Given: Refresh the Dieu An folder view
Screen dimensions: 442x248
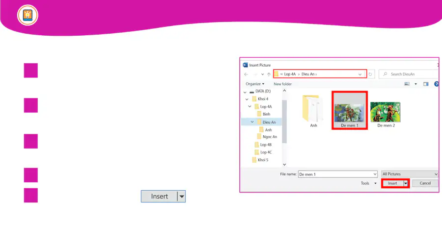Looking at the screenshot, I should 371,74.
